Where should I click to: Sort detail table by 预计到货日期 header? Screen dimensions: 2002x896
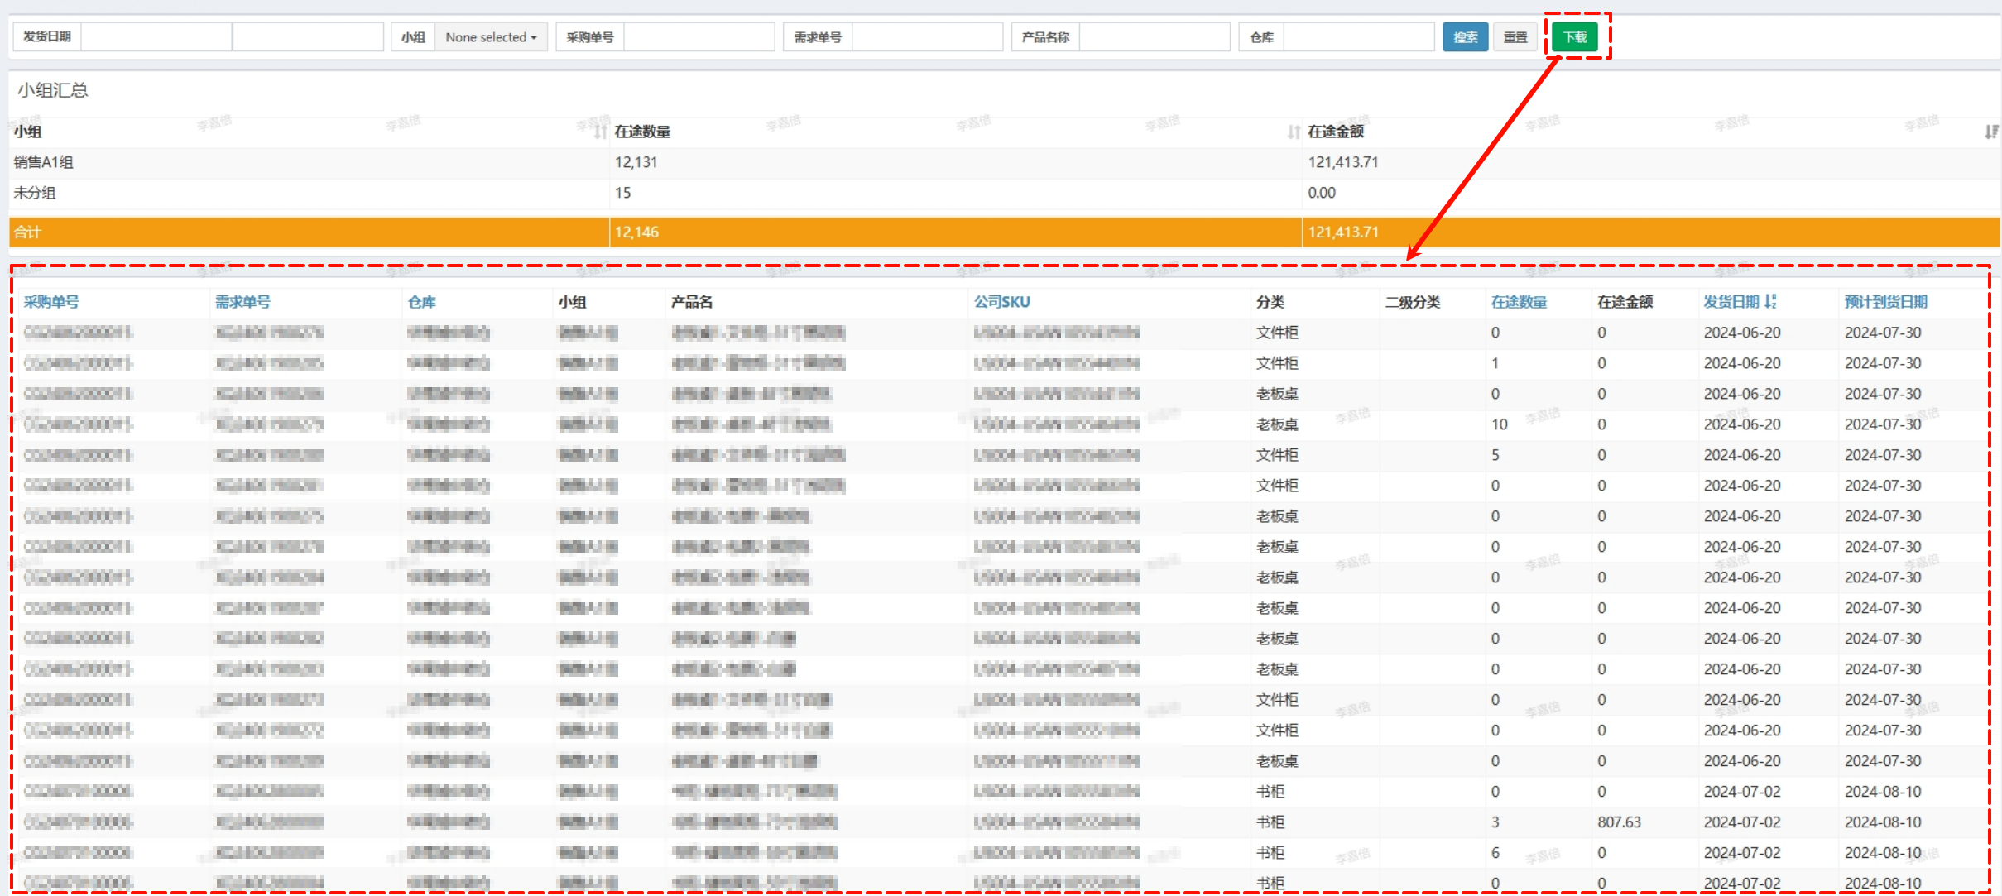coord(1886,302)
